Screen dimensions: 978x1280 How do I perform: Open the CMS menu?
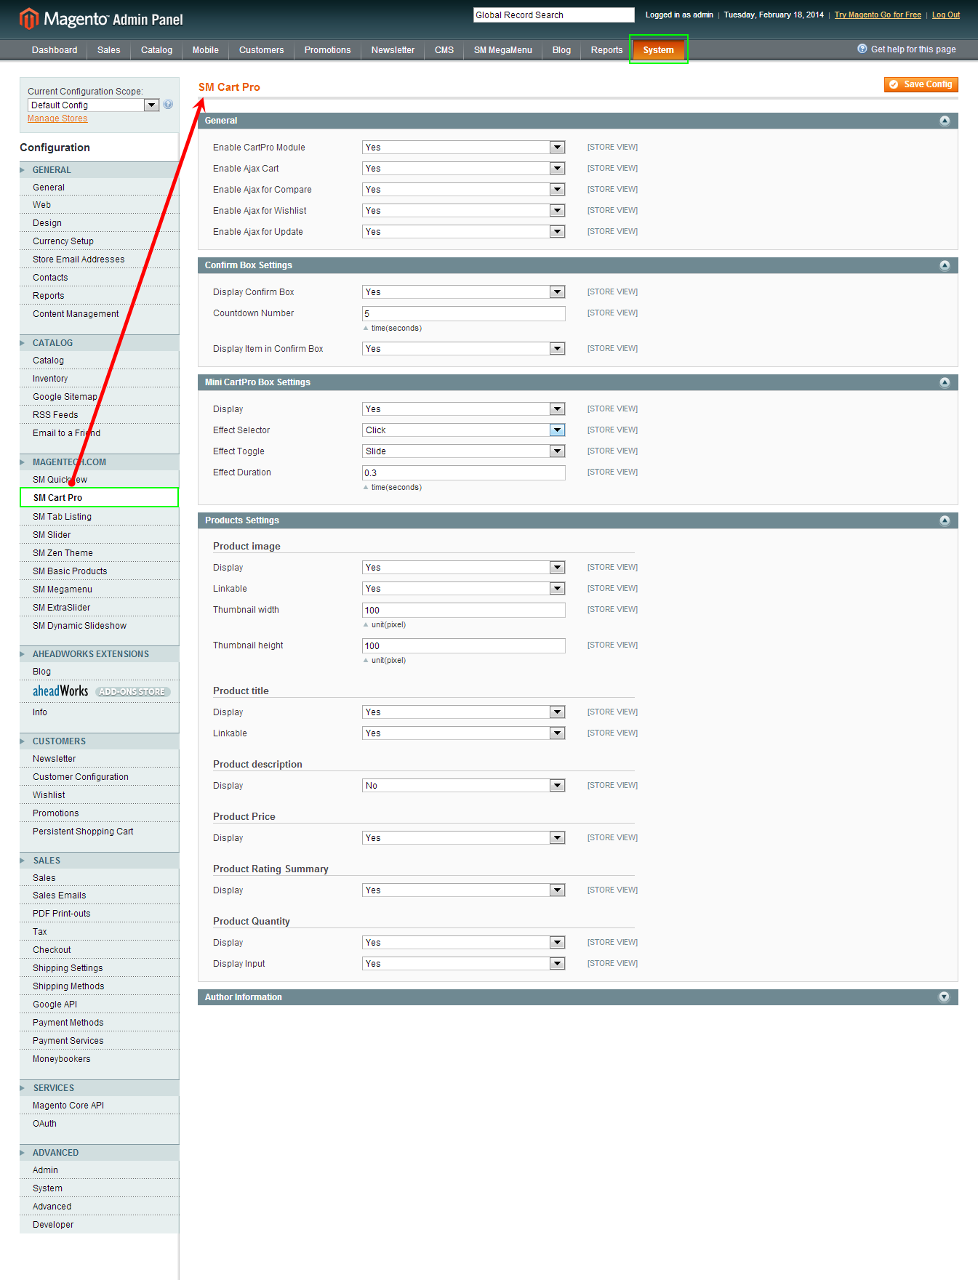point(444,50)
